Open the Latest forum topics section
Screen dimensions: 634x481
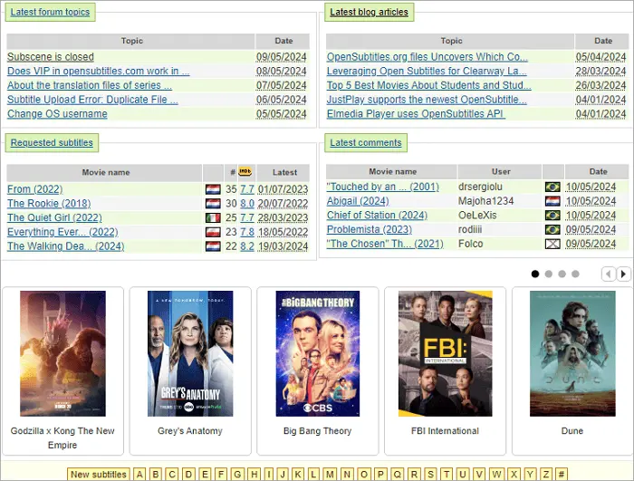click(x=51, y=13)
